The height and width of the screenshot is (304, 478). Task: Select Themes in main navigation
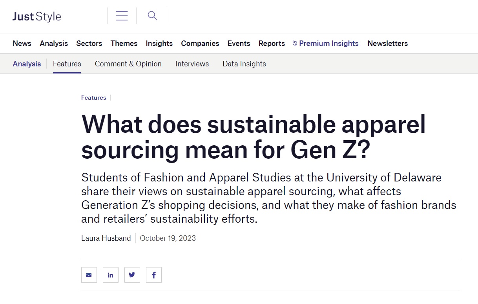[124, 44]
